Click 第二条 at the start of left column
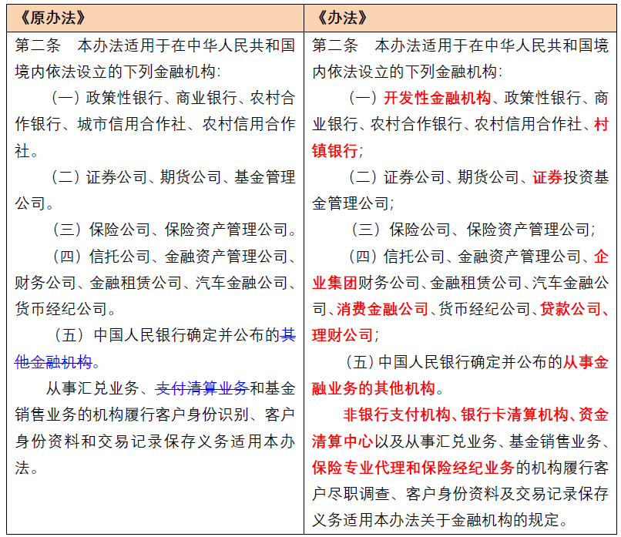This screenshot has width=621, height=537. pyautogui.click(x=38, y=45)
